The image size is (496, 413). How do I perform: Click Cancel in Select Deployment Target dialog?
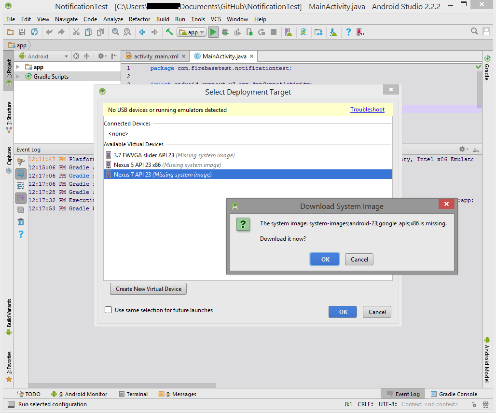point(377,312)
